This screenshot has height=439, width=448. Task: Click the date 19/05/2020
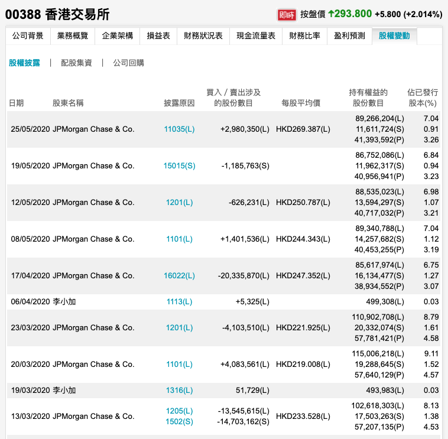[x=31, y=165]
